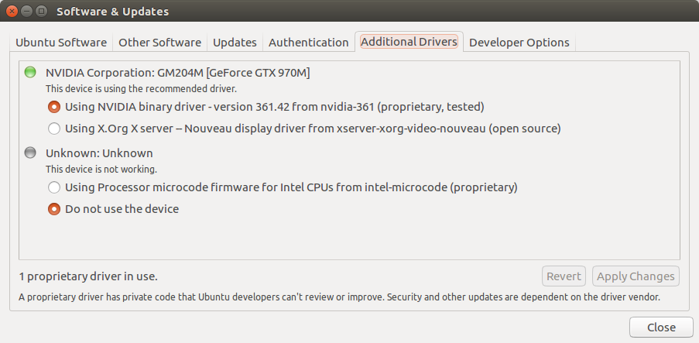699x343 pixels.
Task: Select NVIDIA binary driver version 361.42
Action: pyautogui.click(x=54, y=107)
